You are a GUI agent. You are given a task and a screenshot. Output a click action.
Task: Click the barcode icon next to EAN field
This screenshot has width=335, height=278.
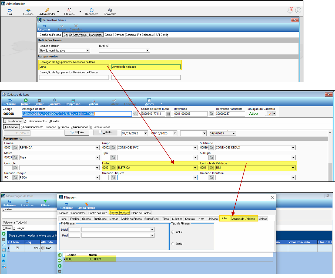pyautogui.click(x=169, y=114)
